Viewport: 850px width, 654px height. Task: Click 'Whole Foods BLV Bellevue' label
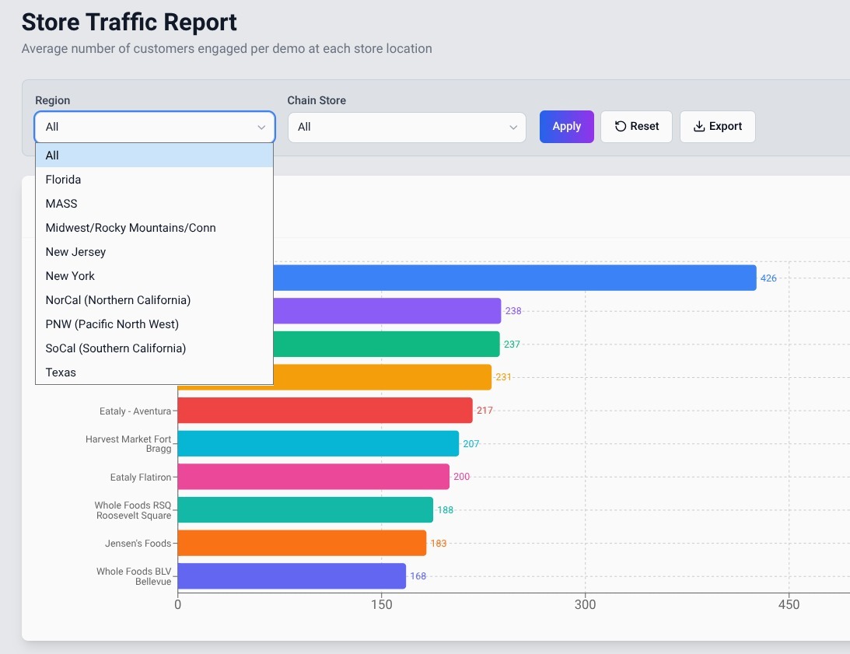pos(134,576)
